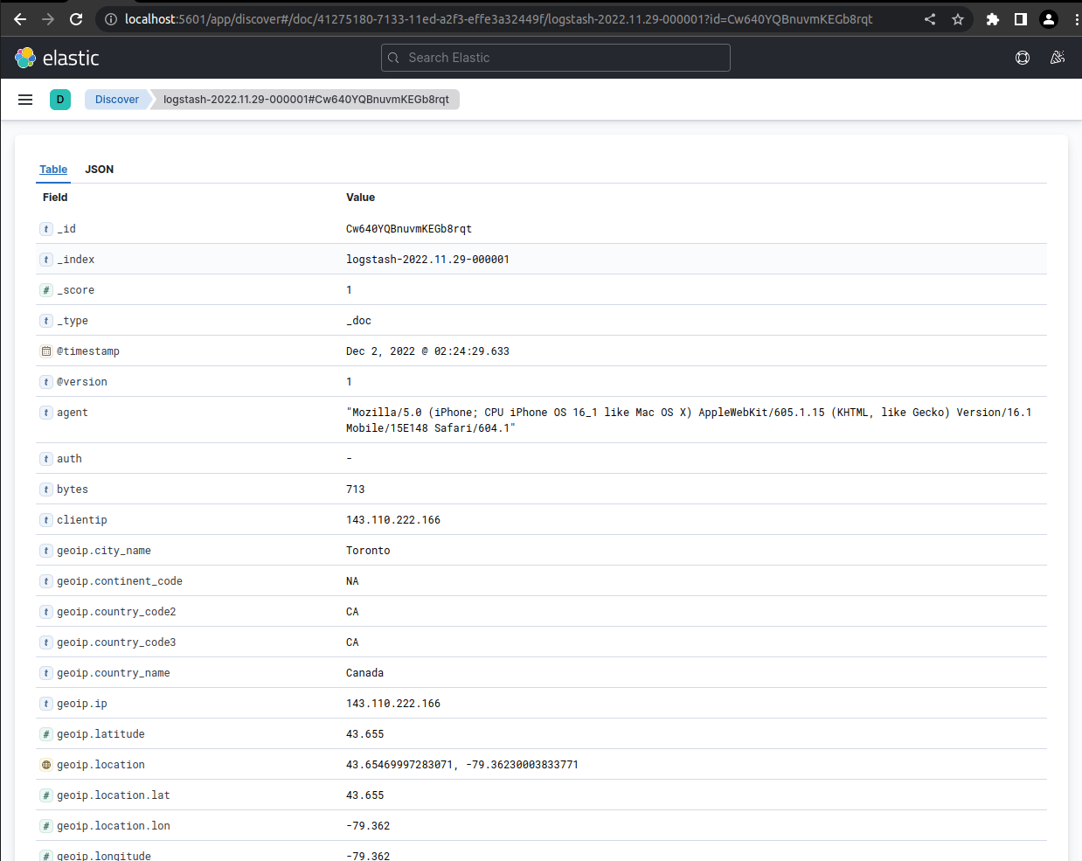Viewport: 1082px width, 861px height.
Task: Open the hamburger navigation menu
Action: (24, 99)
